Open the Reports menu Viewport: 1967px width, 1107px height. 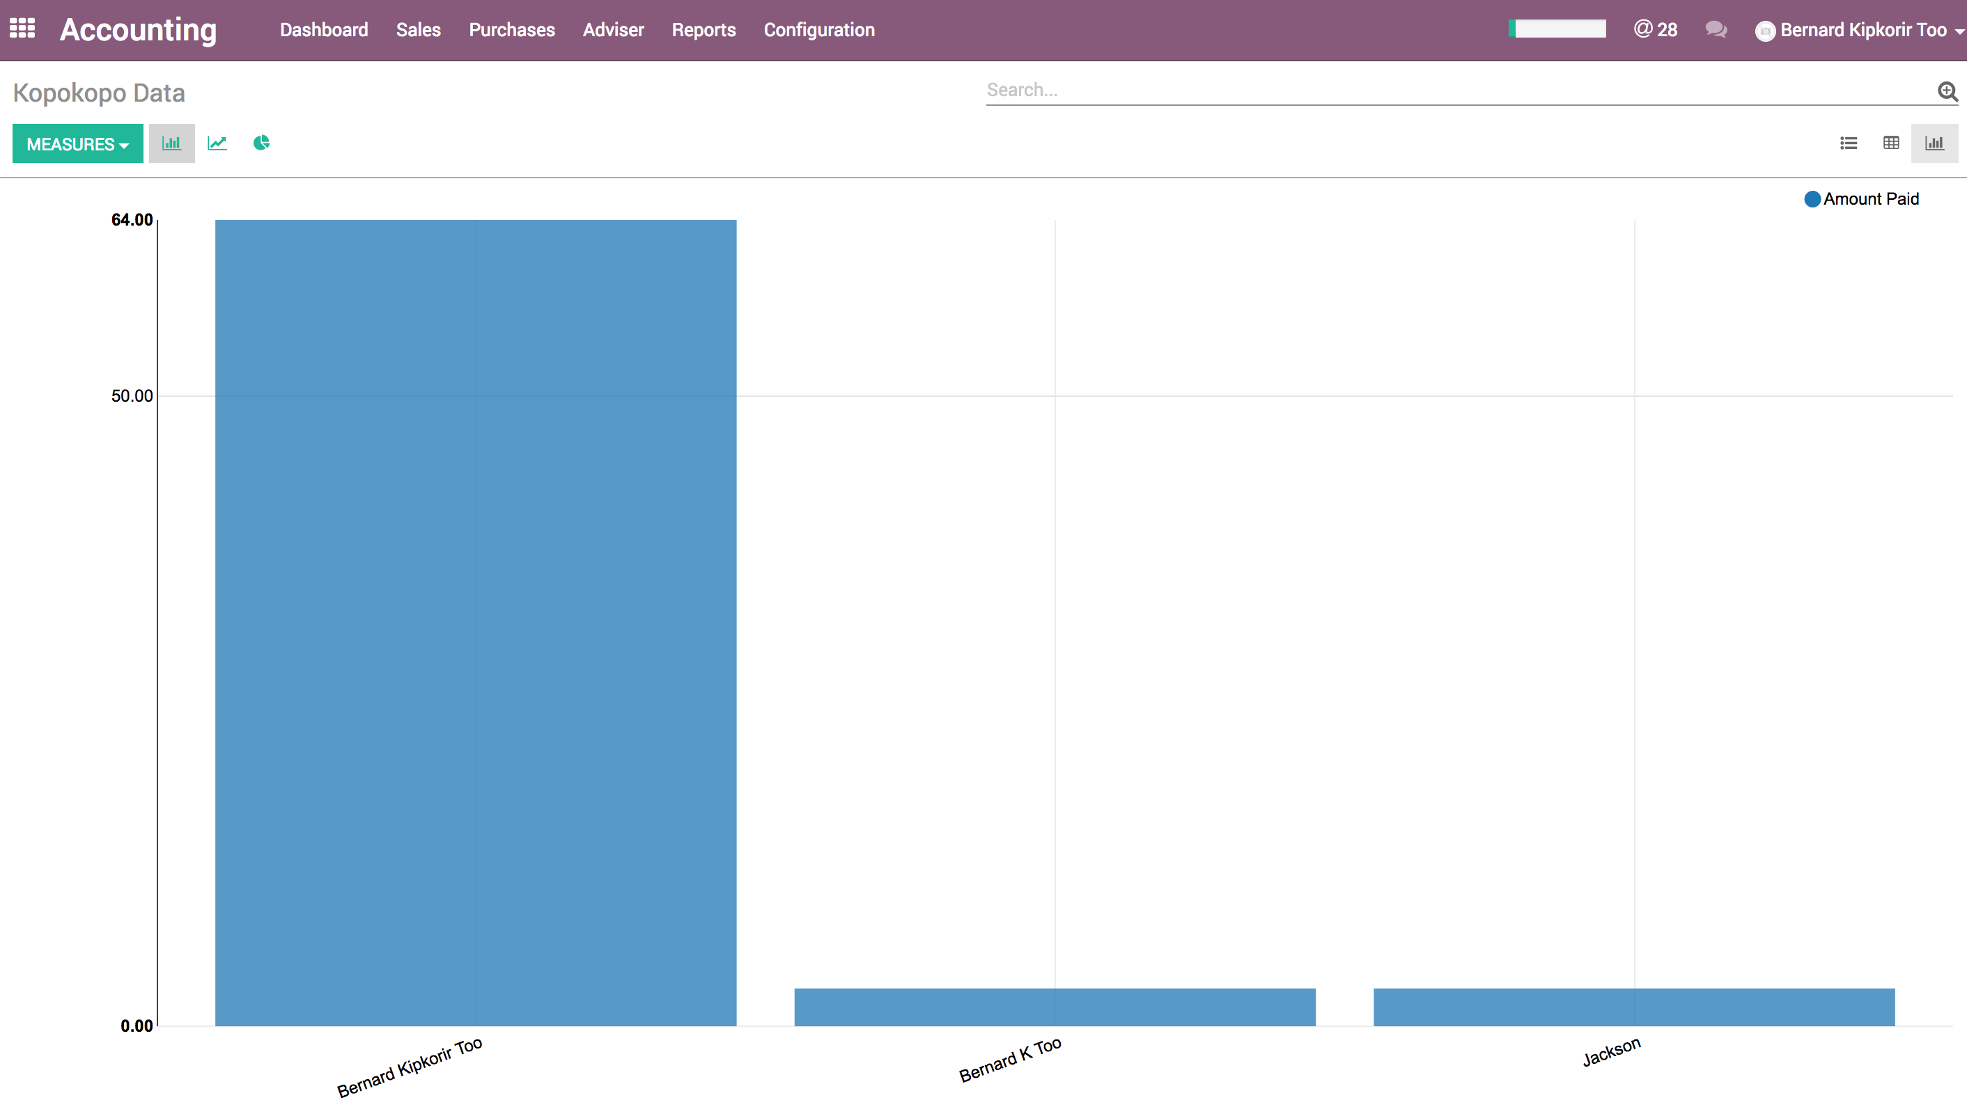tap(703, 30)
